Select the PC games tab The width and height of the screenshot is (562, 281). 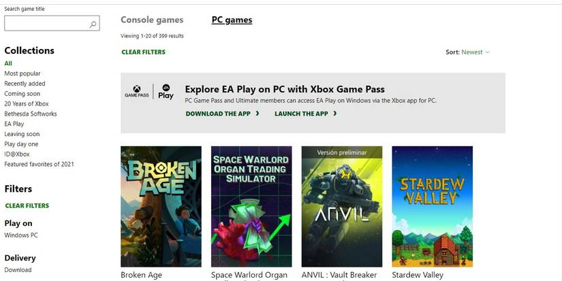tap(232, 20)
